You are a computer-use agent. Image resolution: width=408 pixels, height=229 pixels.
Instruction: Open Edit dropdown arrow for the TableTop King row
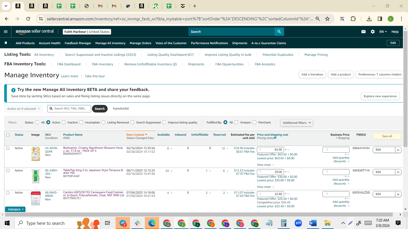click(398, 172)
